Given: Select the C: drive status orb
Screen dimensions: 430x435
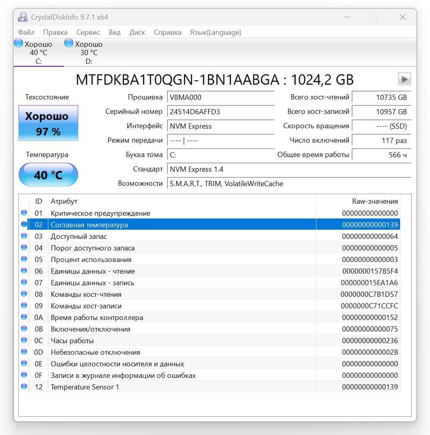Looking at the screenshot, I should pyautogui.click(x=18, y=43).
